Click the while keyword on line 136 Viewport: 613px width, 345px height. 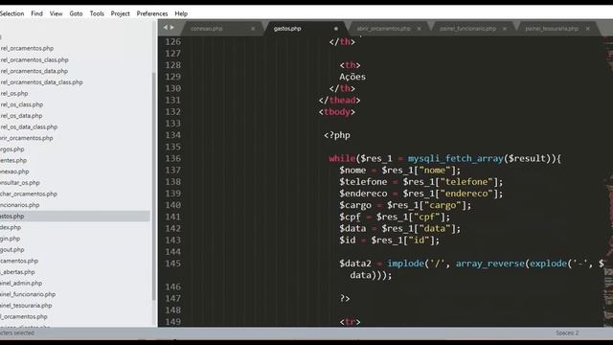point(342,158)
